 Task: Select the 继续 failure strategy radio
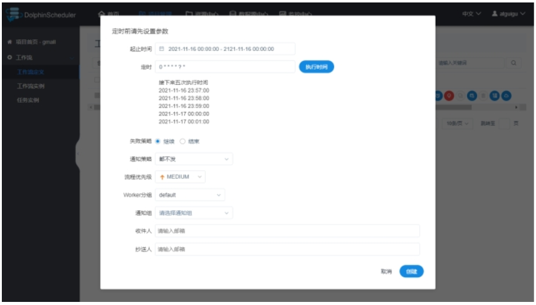[x=158, y=141]
